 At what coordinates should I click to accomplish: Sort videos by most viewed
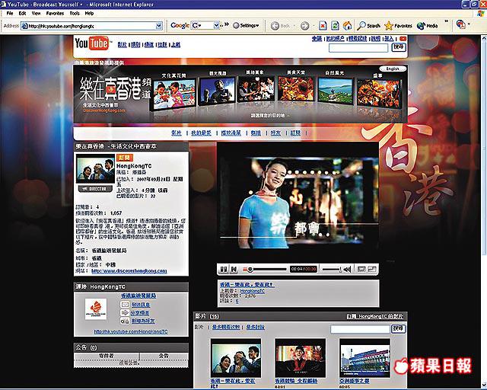pos(226,328)
